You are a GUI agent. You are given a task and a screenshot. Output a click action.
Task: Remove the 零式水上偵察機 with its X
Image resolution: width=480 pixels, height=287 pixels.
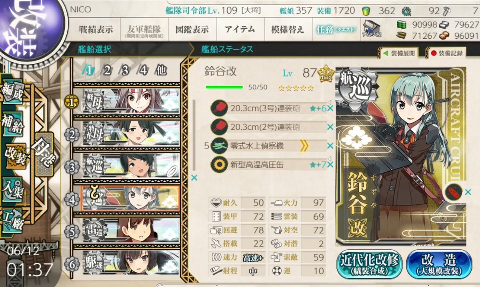coord(330,146)
